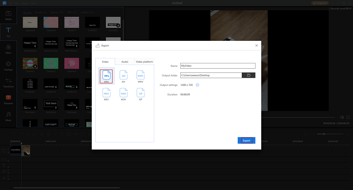
Task: Adjust the timeline zoom slider
Action: 324,134
